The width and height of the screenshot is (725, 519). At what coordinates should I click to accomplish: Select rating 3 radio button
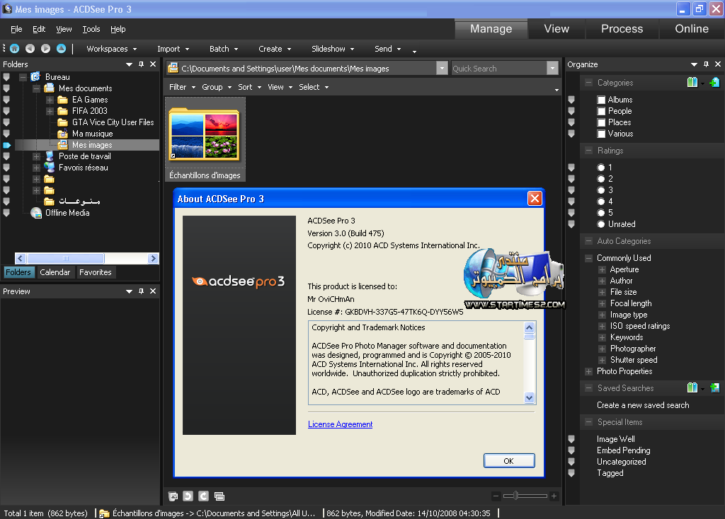[601, 190]
